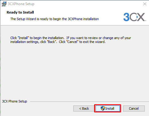Viewport: 149px width, 116px height.
Task: Click the Install button to begin installation
Action: (x=108, y=108)
